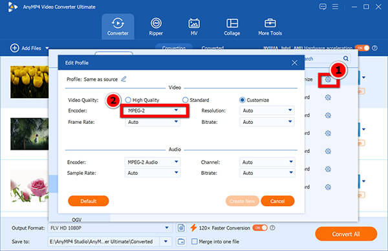The width and height of the screenshot is (388, 251).
Task: Open the audio Bitrate dropdown
Action: [267, 173]
